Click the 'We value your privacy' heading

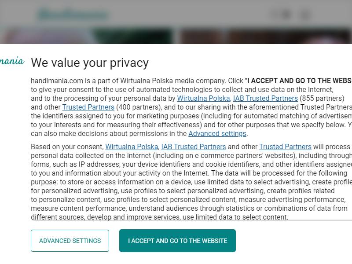pos(90,62)
